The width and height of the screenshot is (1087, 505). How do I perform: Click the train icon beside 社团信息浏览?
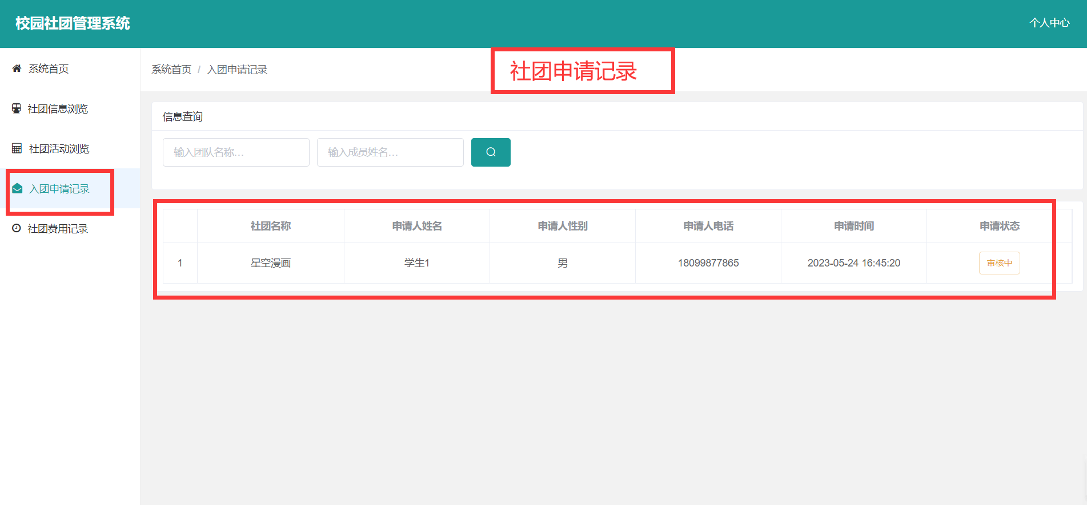click(17, 108)
